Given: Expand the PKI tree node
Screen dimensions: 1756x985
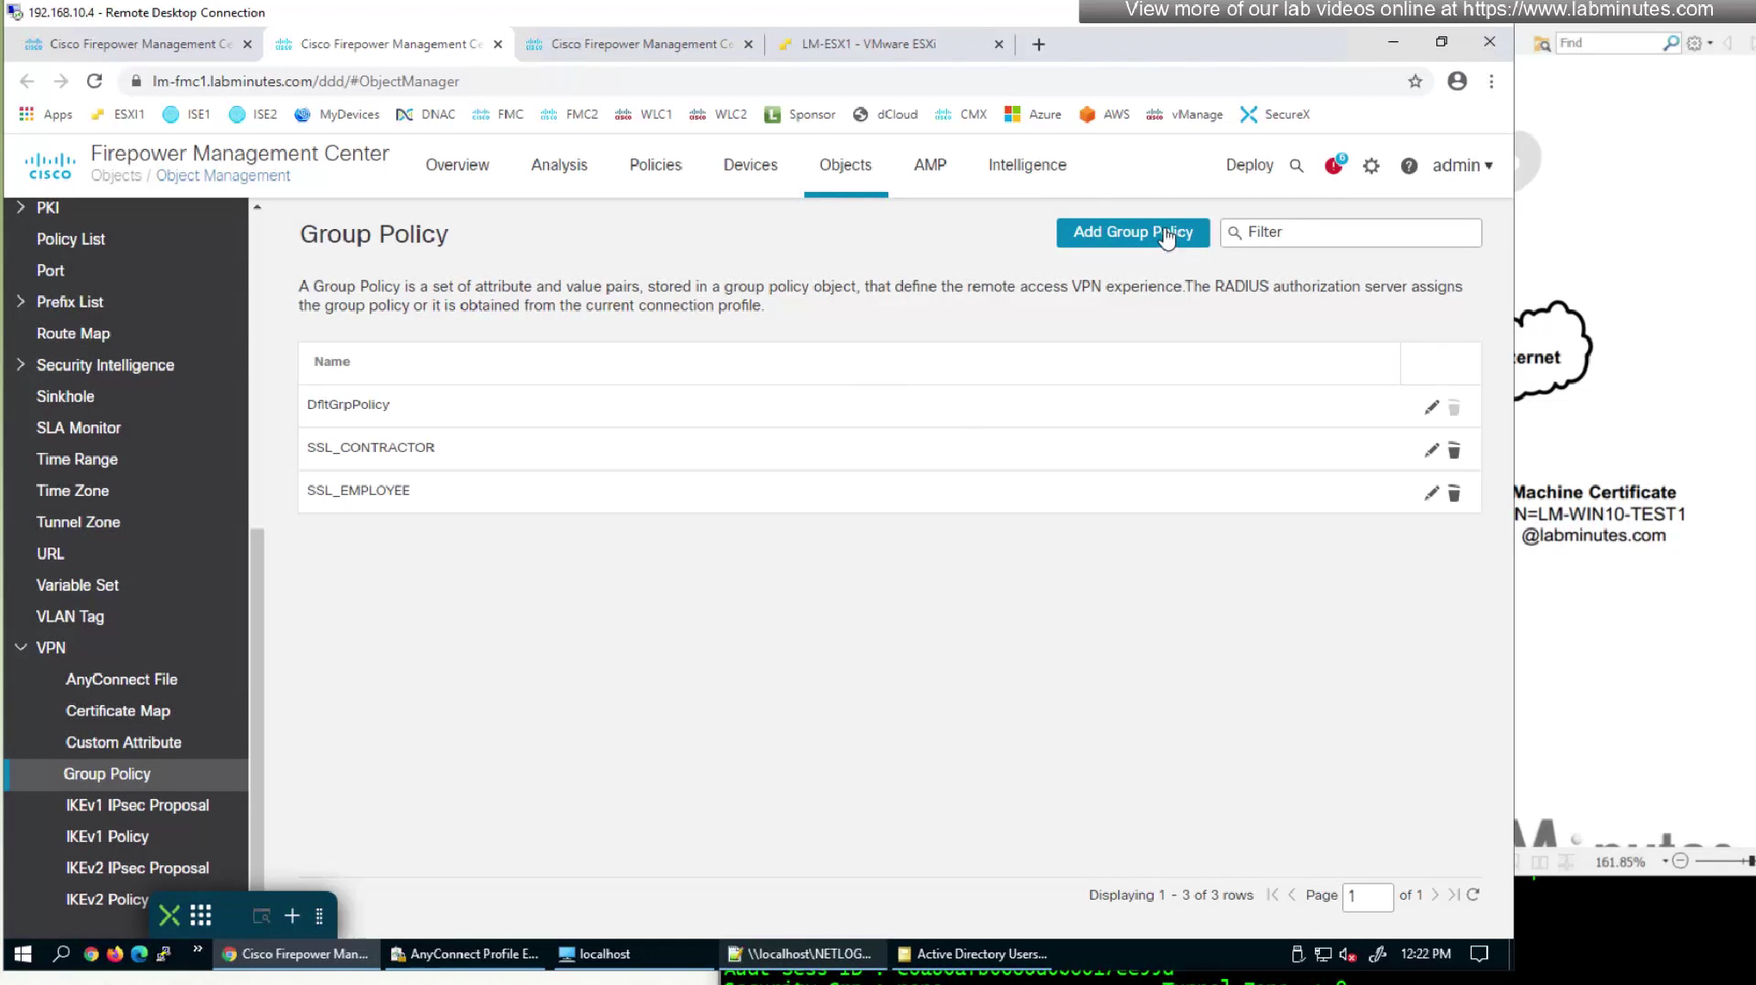Looking at the screenshot, I should (21, 208).
